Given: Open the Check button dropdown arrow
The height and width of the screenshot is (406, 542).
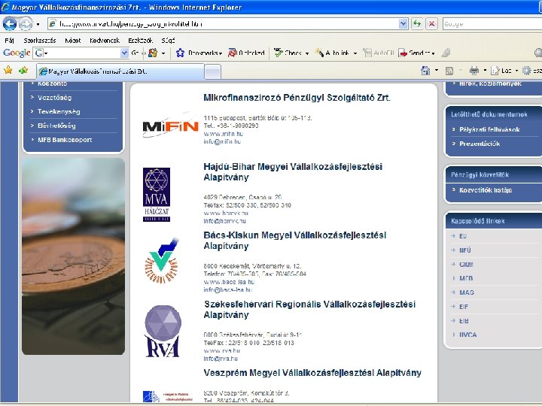Looking at the screenshot, I should [307, 53].
